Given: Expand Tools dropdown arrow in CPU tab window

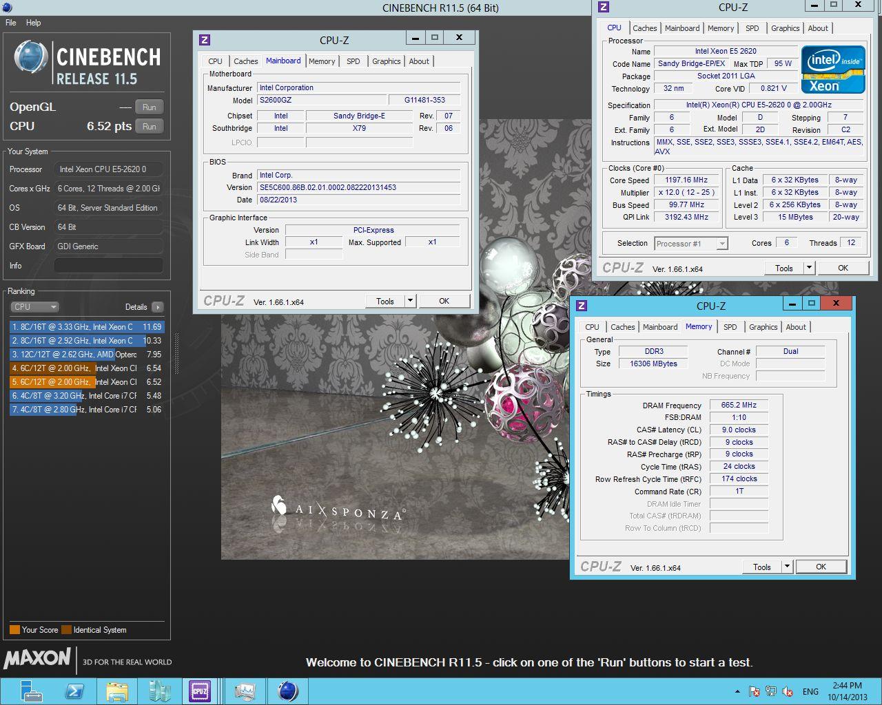Looking at the screenshot, I should (x=809, y=268).
